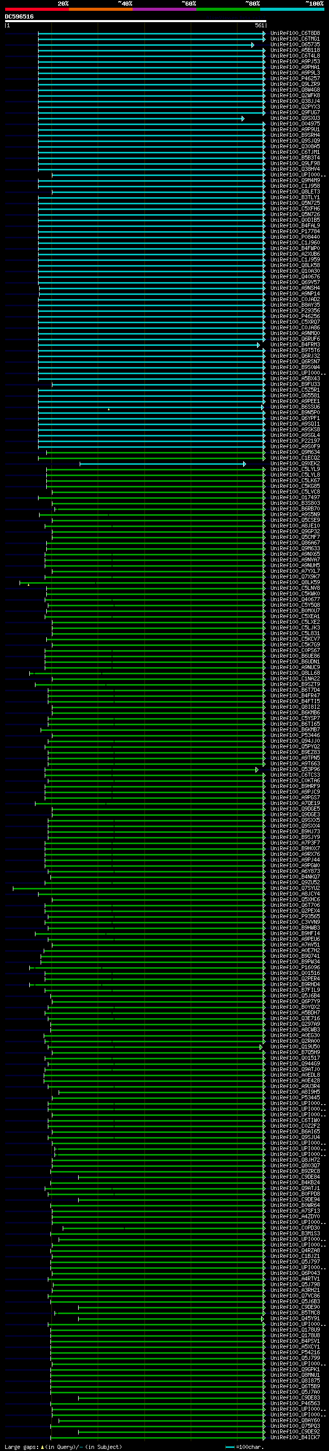Click the white query sequence ruler bar
This screenshot has width=329, height=1451.
(x=136, y=21)
